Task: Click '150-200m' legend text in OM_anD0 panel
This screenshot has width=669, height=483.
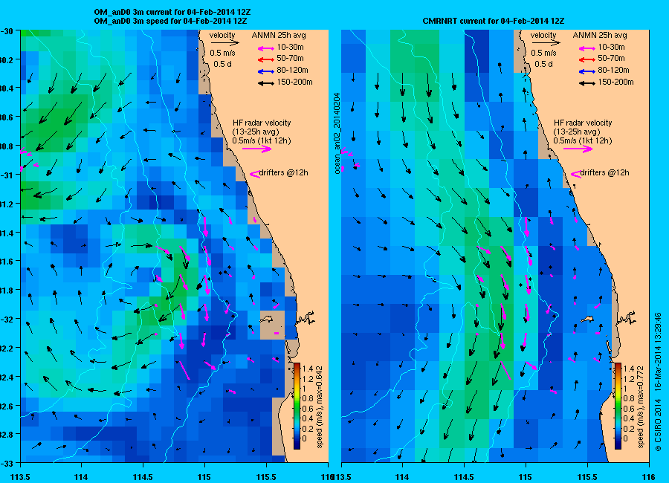Action: pos(294,82)
